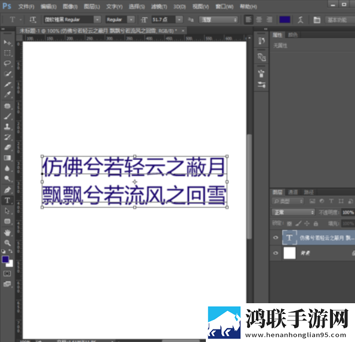Select the Zoom tool
Viewport: 355px width, 342px height.
click(x=7, y=243)
